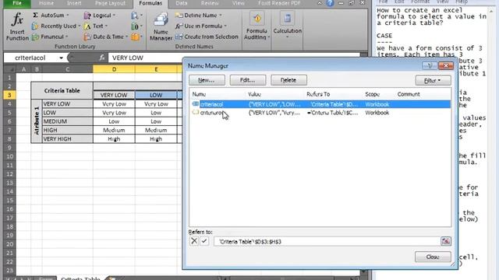This screenshot has width=499, height=280.
Task: Click the HIGH cell in column C
Action: 68,130
